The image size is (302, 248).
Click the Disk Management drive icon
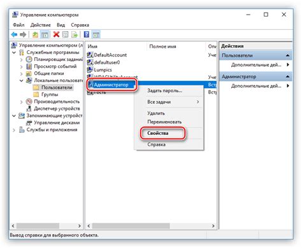tap(29, 123)
